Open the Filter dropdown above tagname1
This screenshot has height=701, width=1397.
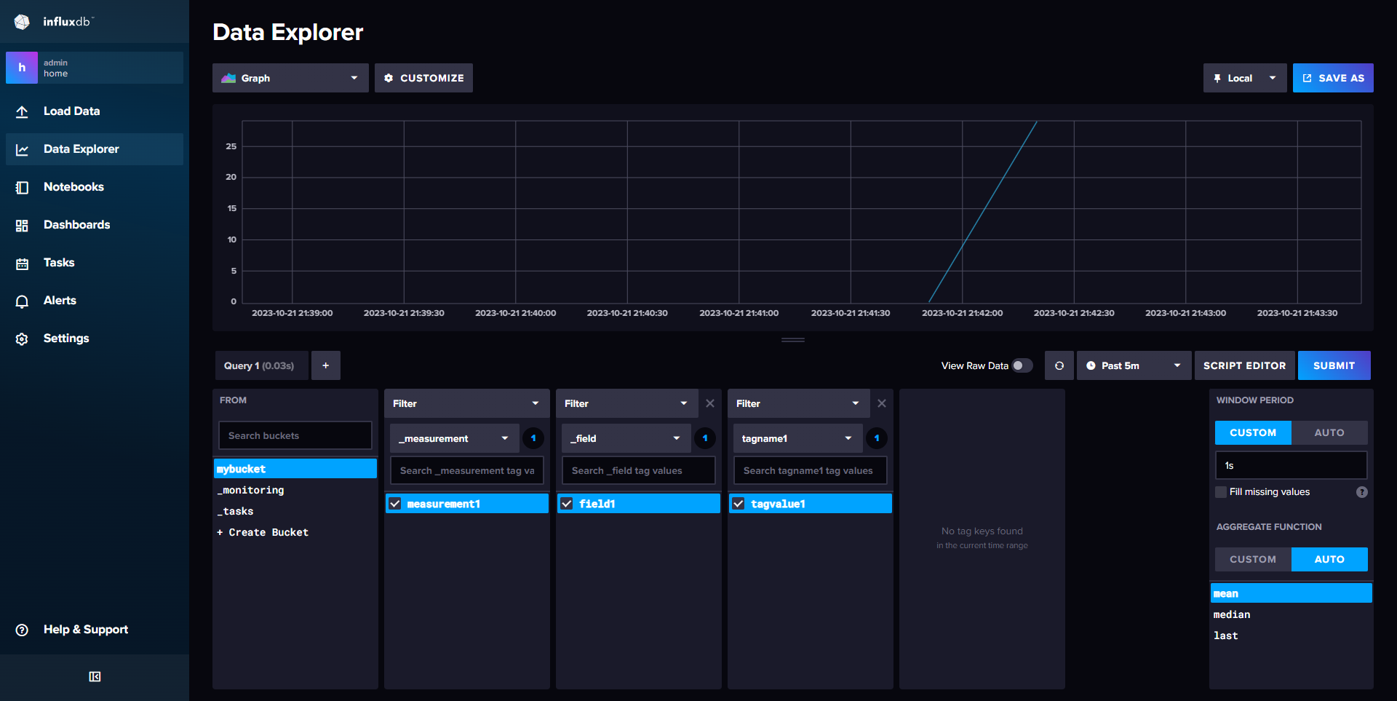(x=797, y=403)
